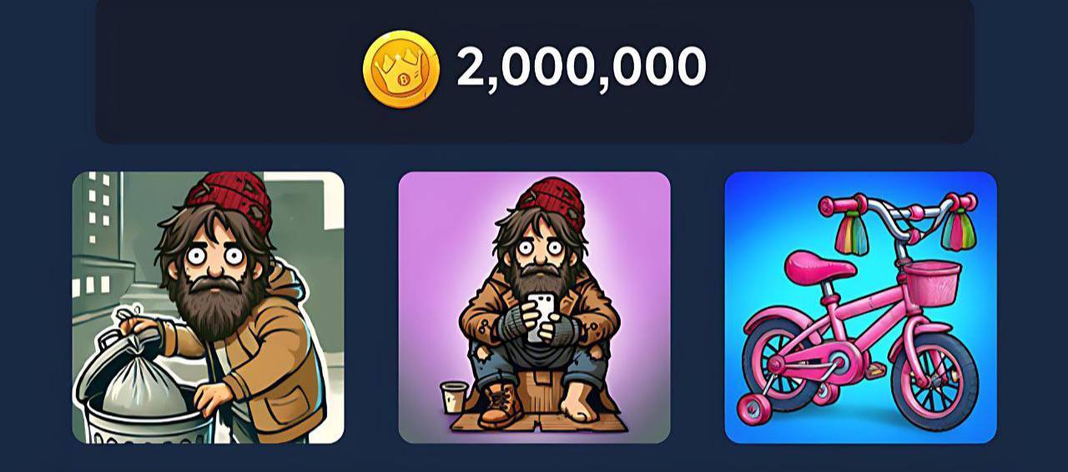1068x472 pixels.
Task: Choose the pink bicycle card
Action: 861,308
